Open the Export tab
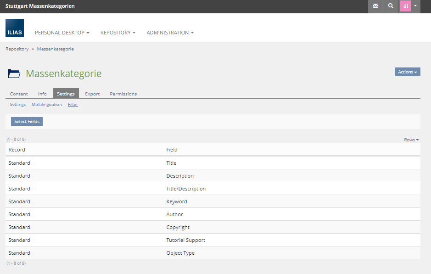The width and height of the screenshot is (431, 274). 92,94
